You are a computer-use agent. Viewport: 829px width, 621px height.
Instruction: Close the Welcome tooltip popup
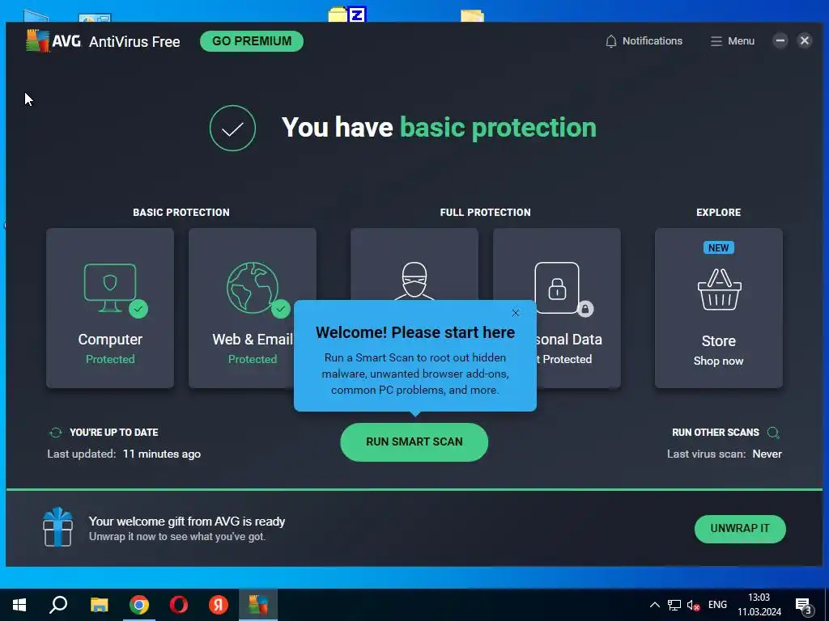tap(516, 313)
